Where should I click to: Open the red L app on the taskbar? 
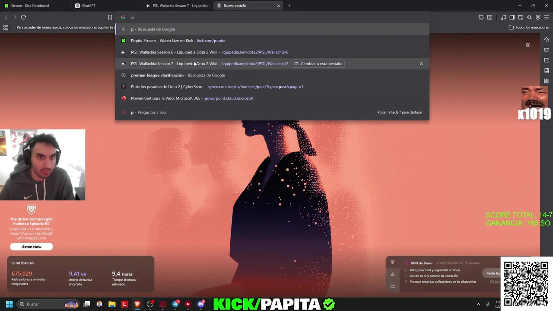124,304
